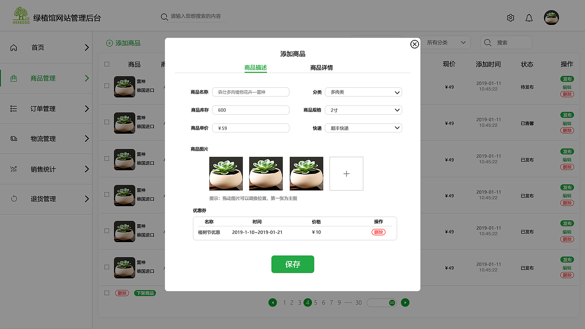Check the checkbox next to the bottom-most product row
Image resolution: width=585 pixels, height=329 pixels.
106,293
